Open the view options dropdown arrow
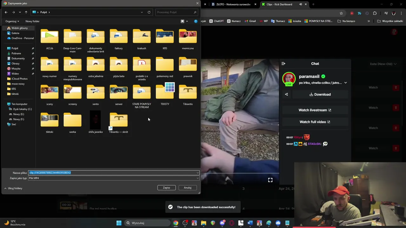 tap(187, 21)
